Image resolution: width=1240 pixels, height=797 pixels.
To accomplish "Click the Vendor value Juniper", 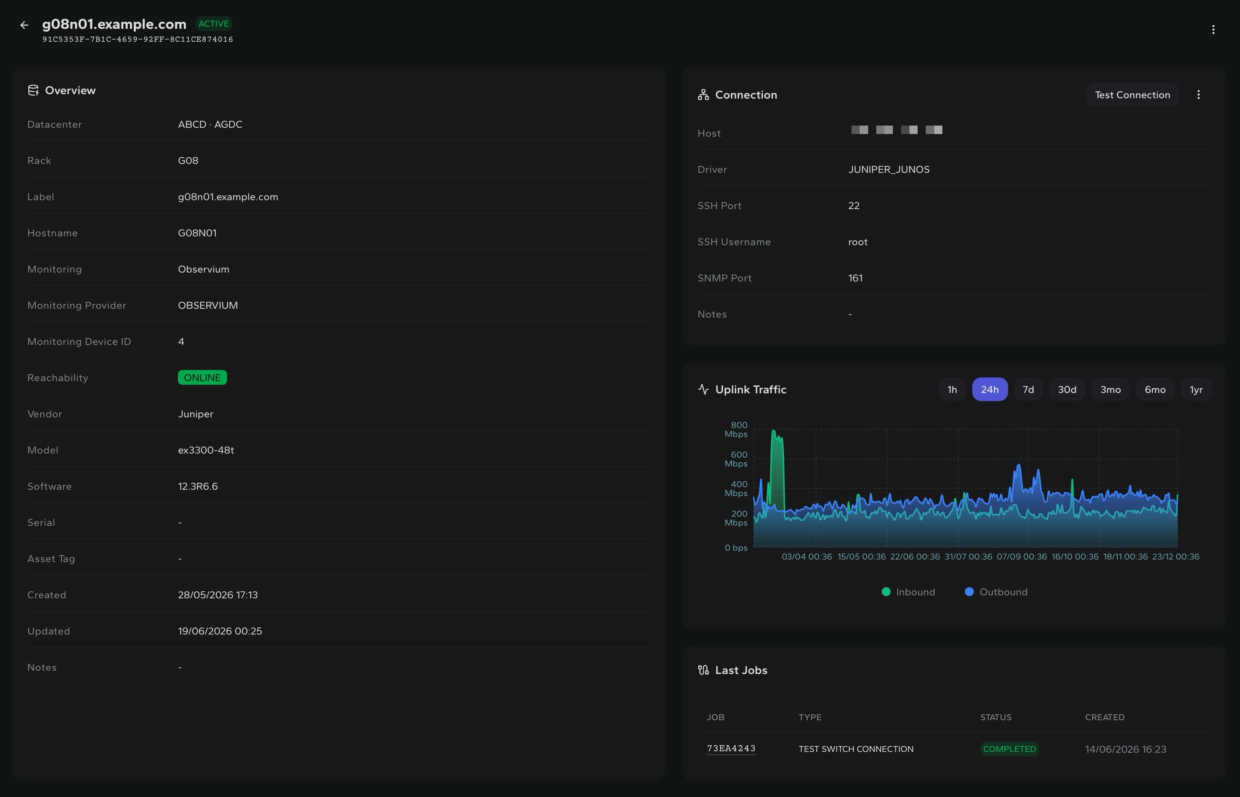I will point(196,414).
